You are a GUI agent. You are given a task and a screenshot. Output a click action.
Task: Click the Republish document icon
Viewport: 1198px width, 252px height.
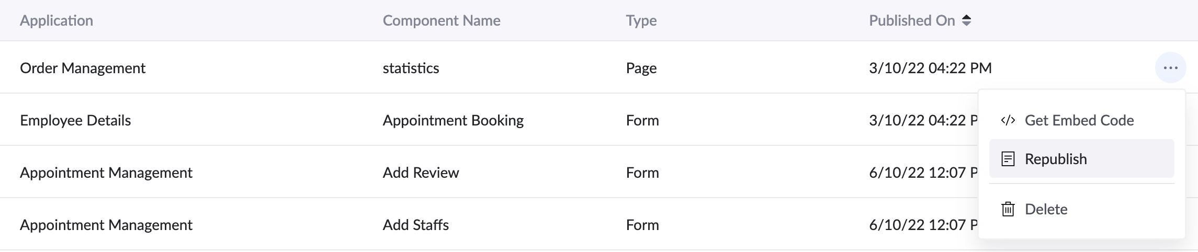(1008, 159)
